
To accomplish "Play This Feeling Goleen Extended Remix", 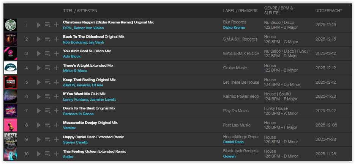I will pos(38,154).
